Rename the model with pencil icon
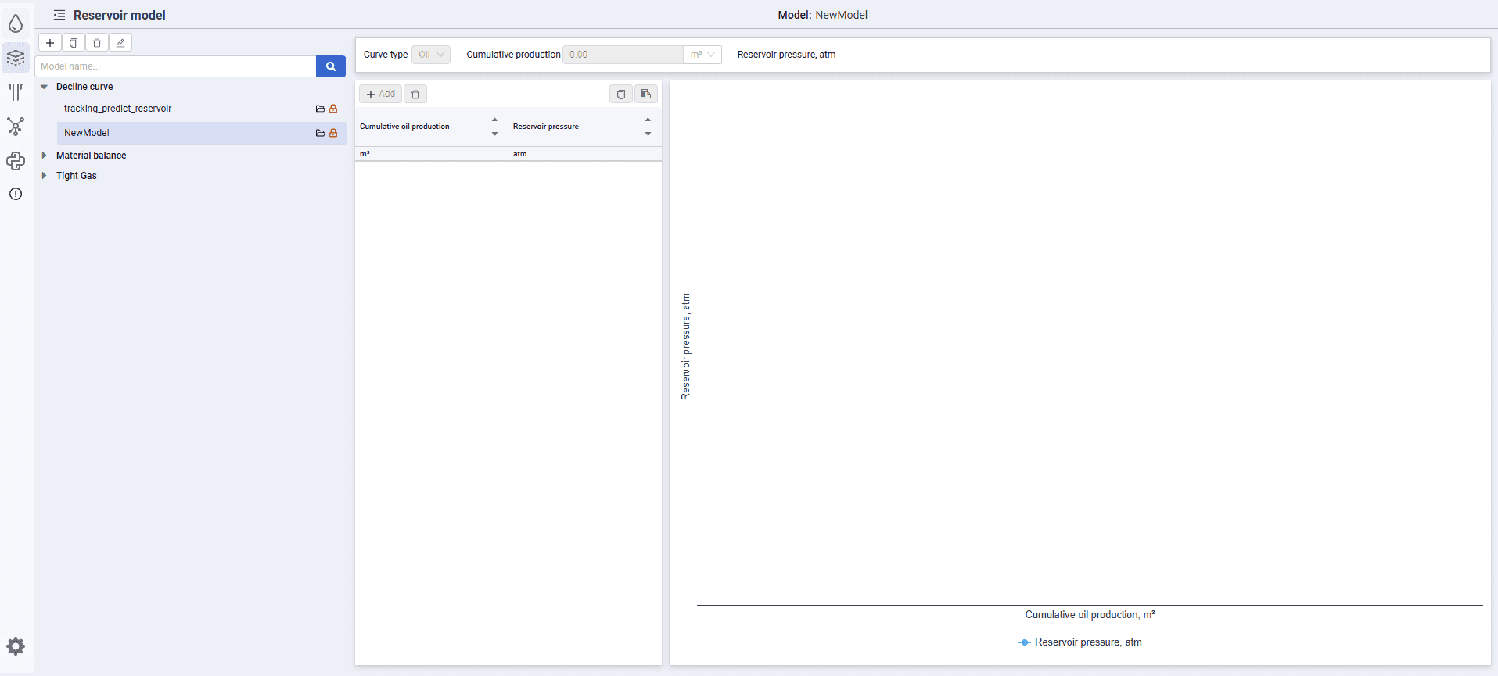The height and width of the screenshot is (676, 1498). pyautogui.click(x=120, y=43)
